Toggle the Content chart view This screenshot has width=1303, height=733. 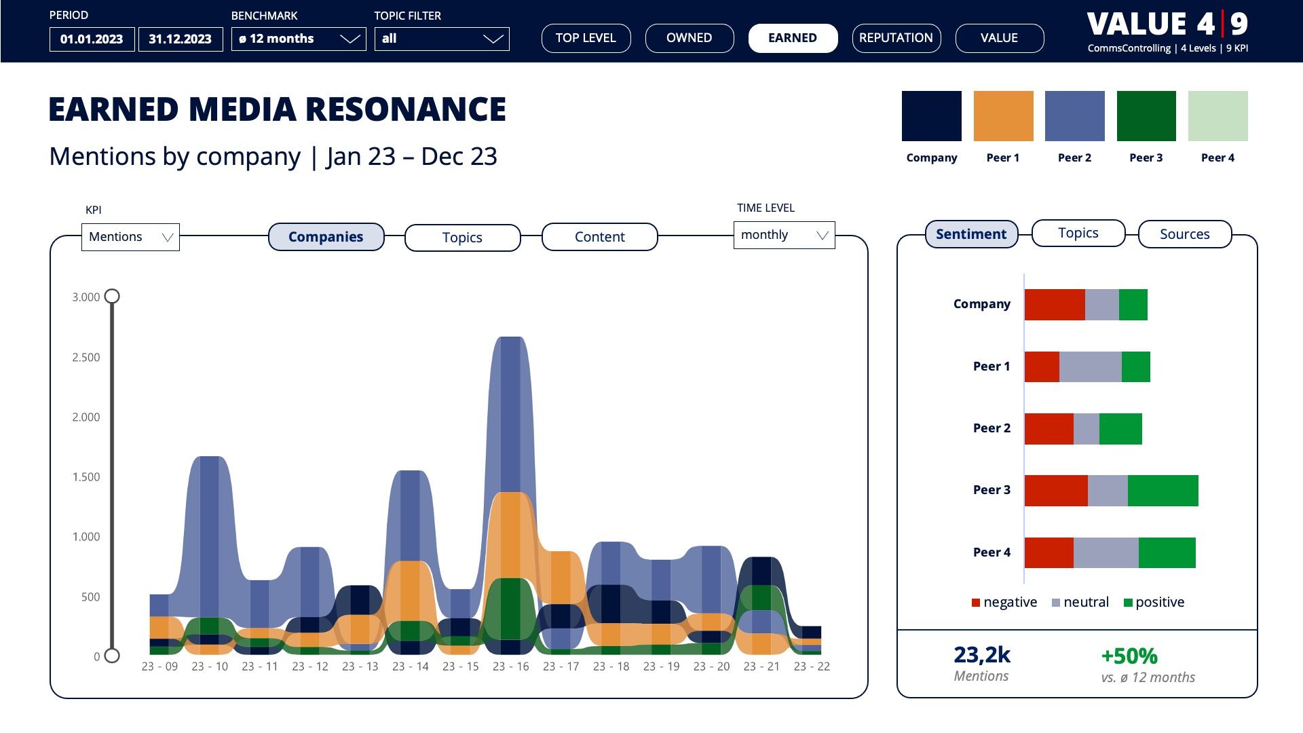(x=599, y=237)
